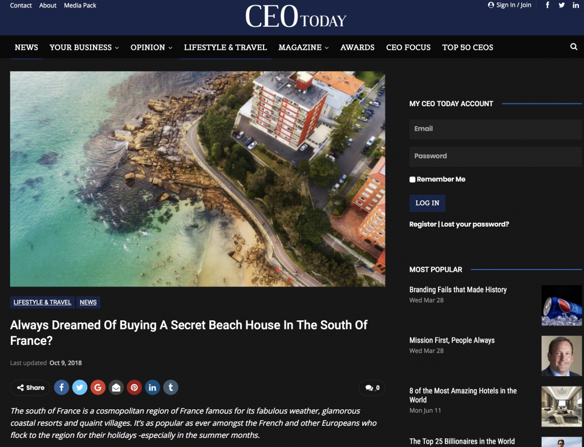Image resolution: width=584 pixels, height=447 pixels.
Task: Share article on LinkedIn round icon
Action: pos(152,388)
